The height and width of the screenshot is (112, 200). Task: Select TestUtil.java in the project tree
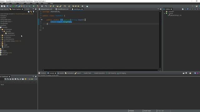pos(11,33)
